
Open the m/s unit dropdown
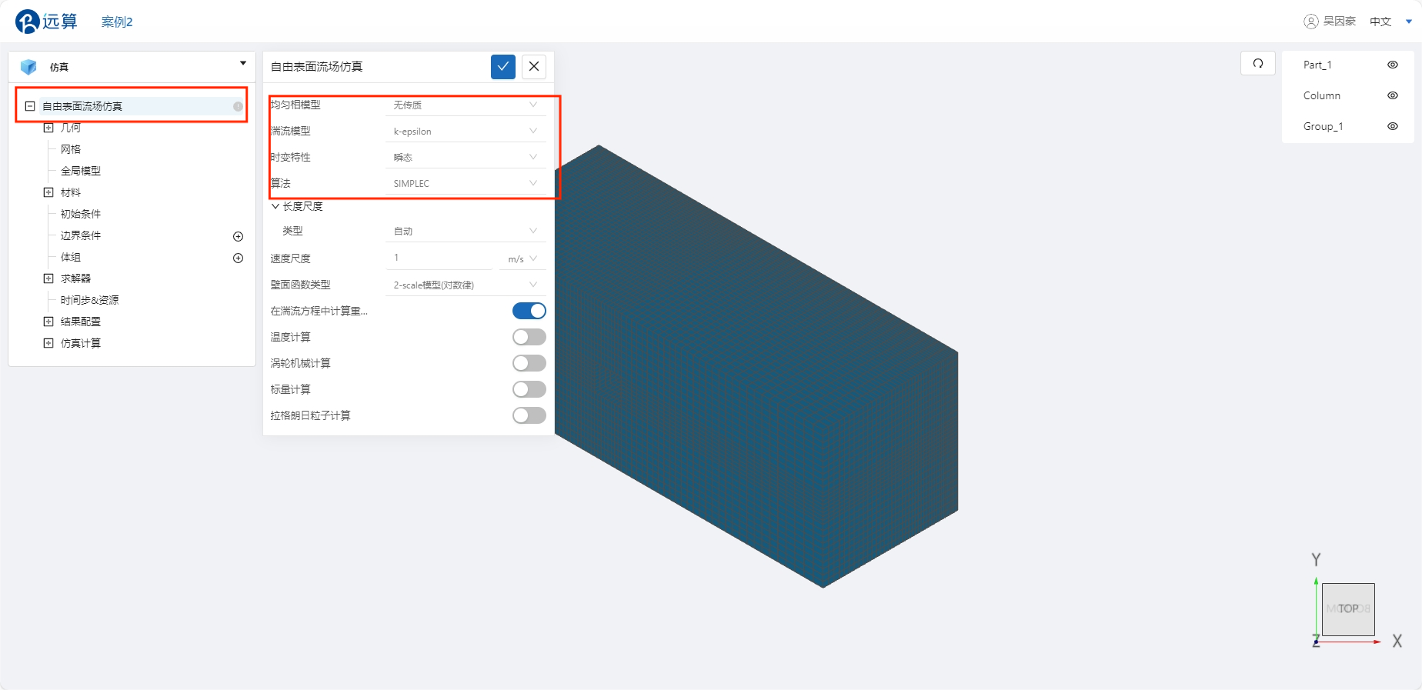[522, 258]
